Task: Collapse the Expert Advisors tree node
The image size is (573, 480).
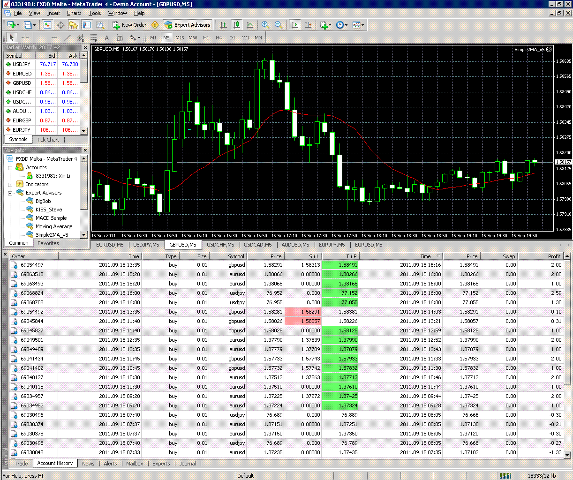Action: pyautogui.click(x=10, y=193)
